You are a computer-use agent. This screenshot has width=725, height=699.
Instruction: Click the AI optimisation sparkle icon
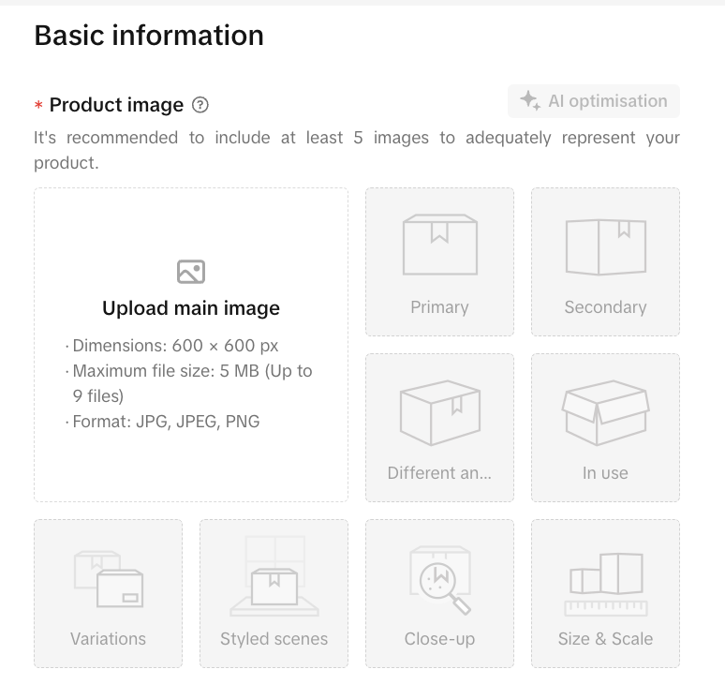coord(530,101)
